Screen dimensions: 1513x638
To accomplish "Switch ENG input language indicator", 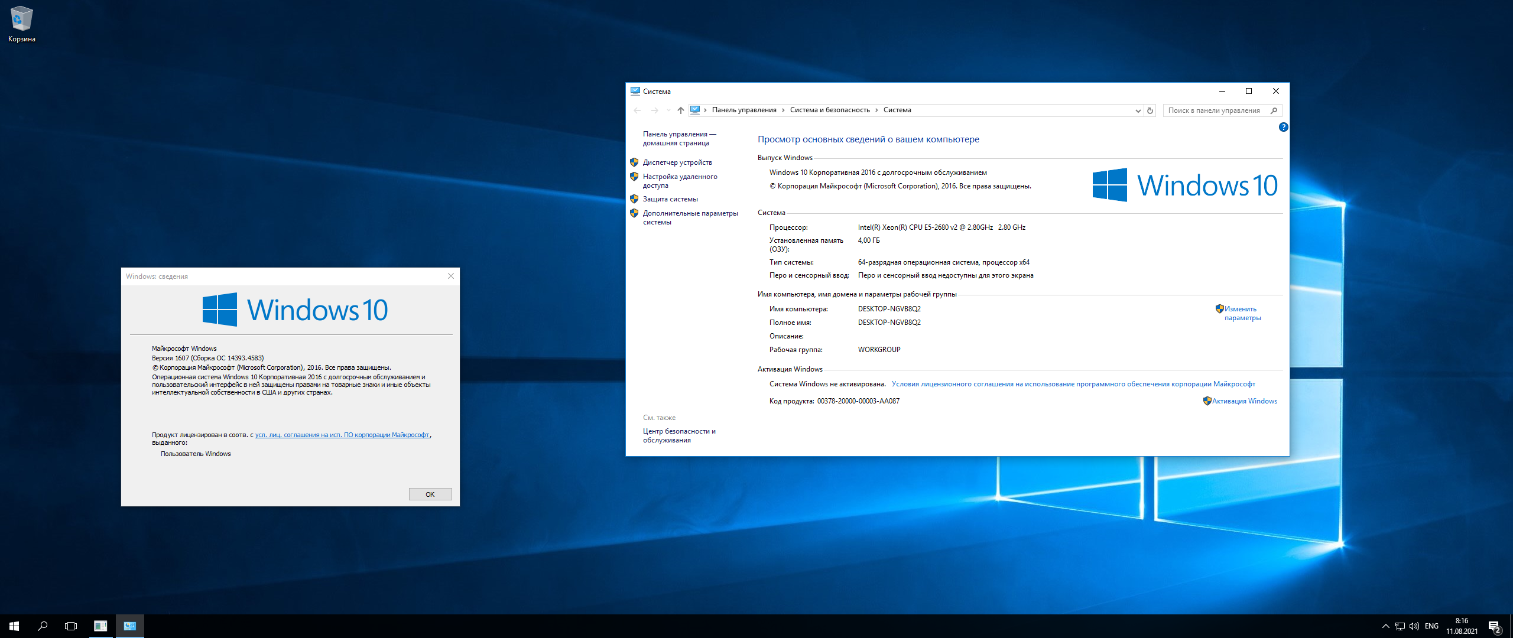I will [x=1432, y=626].
